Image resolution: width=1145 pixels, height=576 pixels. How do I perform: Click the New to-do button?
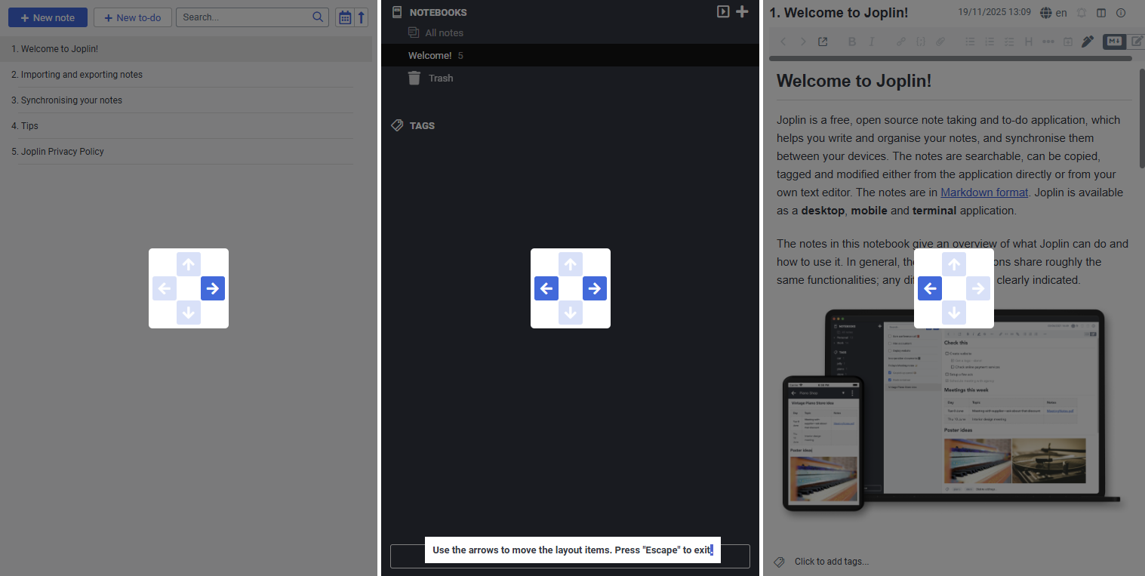click(133, 17)
